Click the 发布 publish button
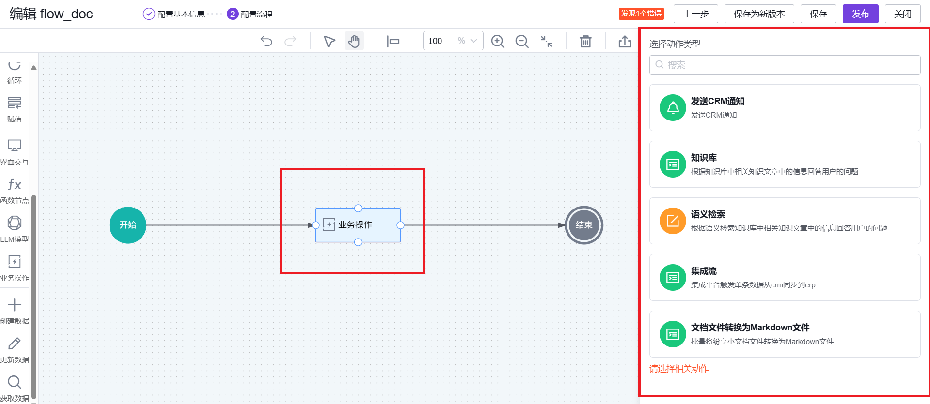Viewport: 930px width, 404px height. click(860, 14)
